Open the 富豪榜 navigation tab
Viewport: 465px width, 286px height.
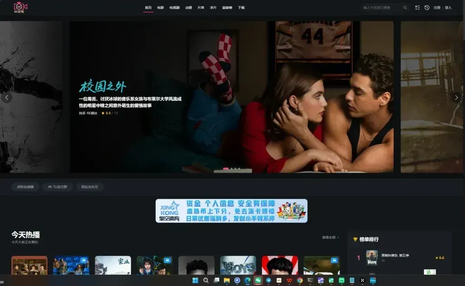click(227, 8)
